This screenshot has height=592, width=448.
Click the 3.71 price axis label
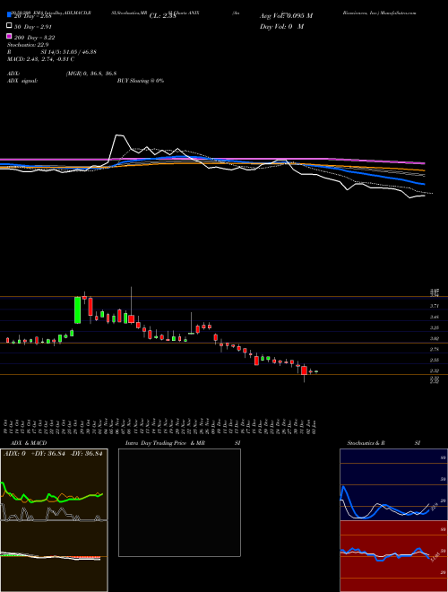tap(435, 306)
